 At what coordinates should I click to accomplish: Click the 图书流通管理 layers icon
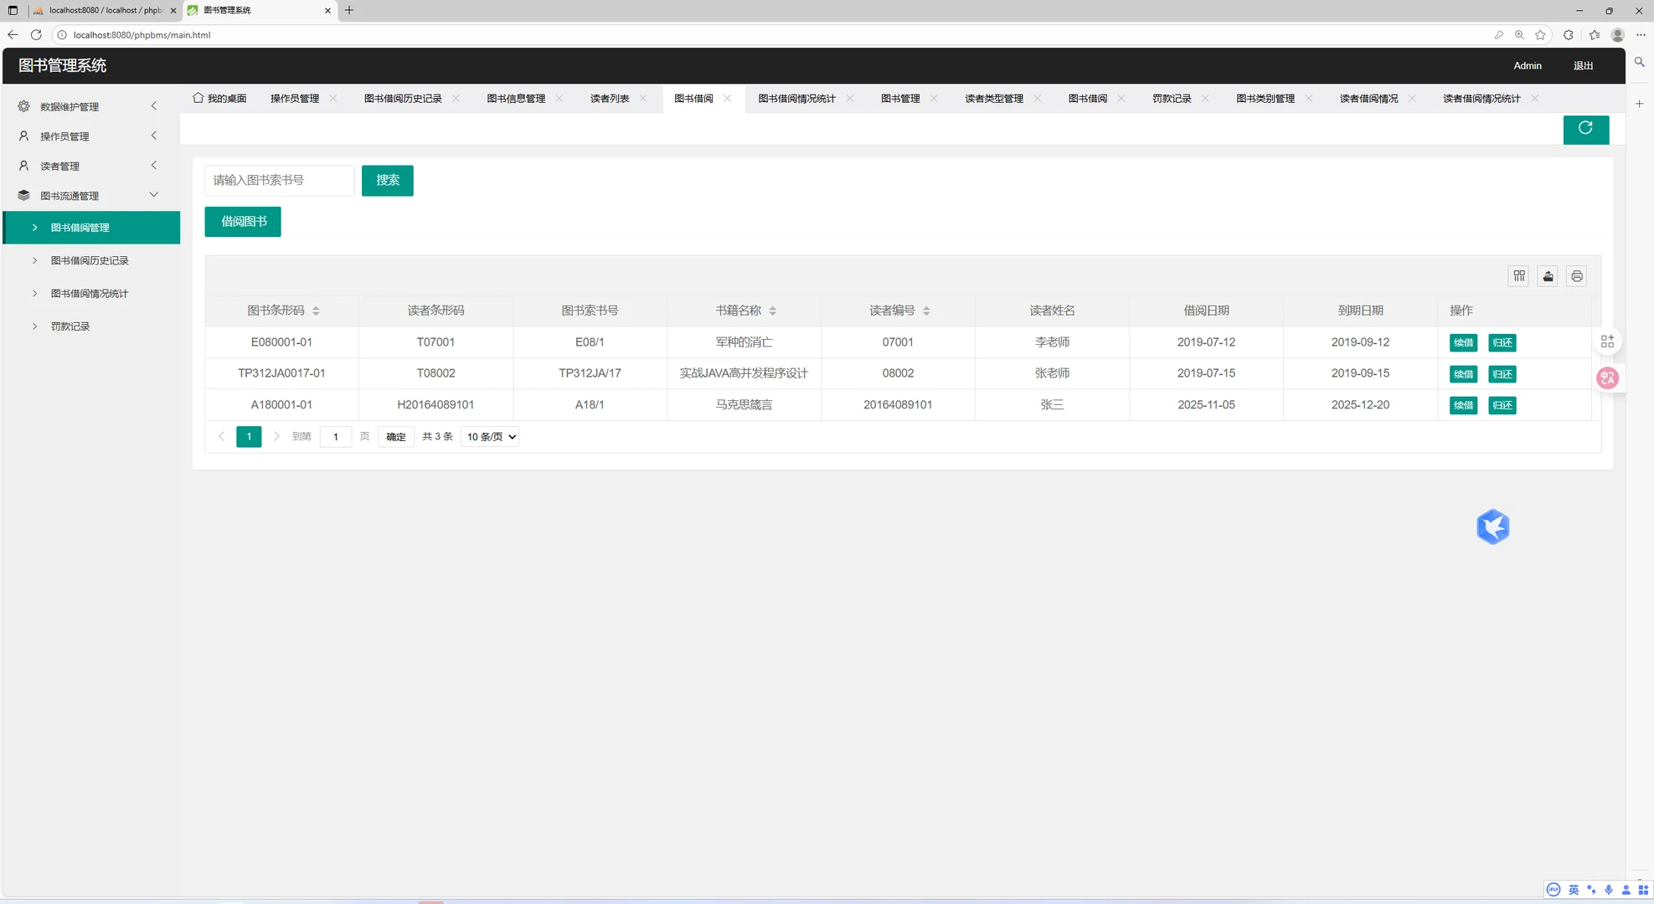(23, 195)
